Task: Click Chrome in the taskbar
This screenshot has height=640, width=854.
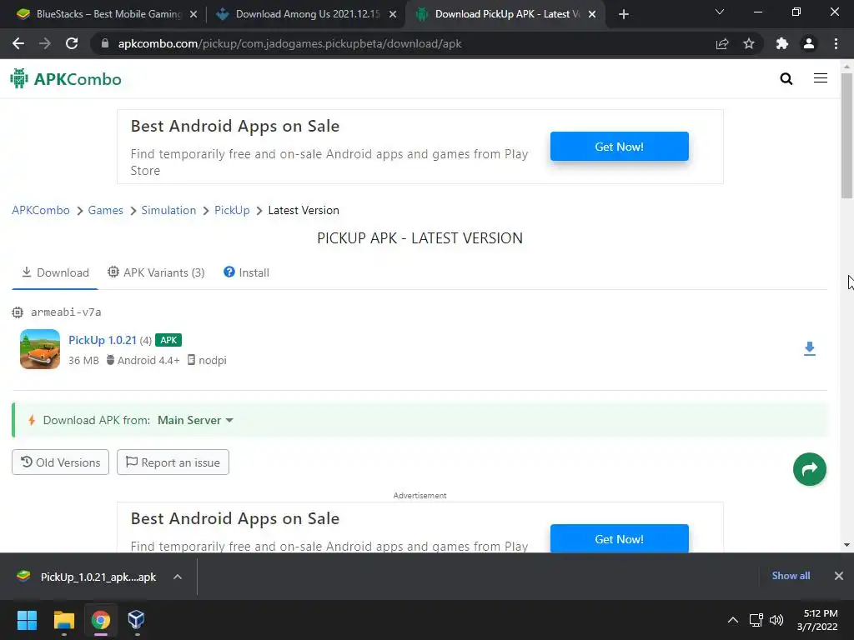Action: [100, 620]
